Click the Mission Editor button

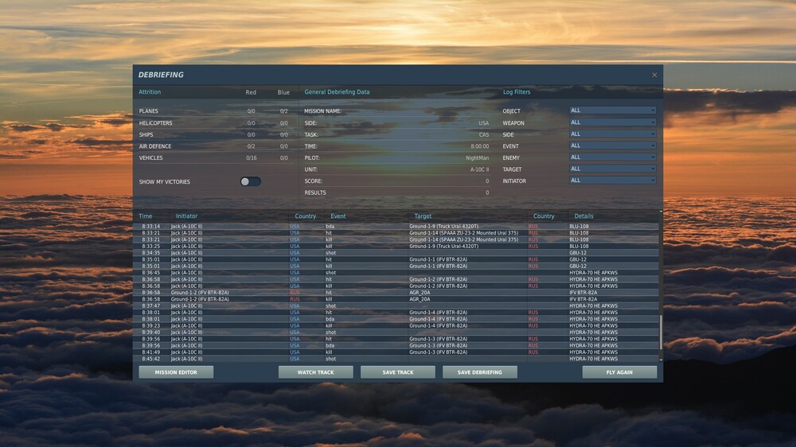click(x=176, y=372)
